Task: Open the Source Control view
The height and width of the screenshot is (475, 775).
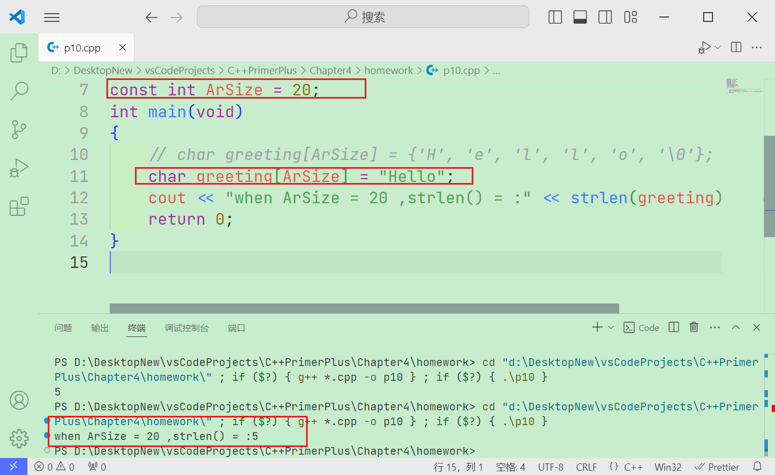Action: point(19,130)
